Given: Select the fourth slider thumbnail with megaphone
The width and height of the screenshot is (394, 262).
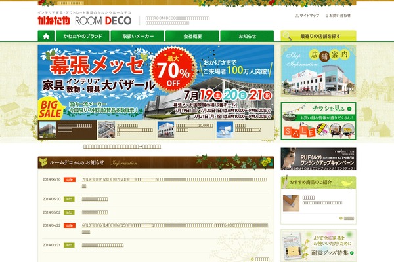Looking at the screenshot, I should tap(244, 130).
